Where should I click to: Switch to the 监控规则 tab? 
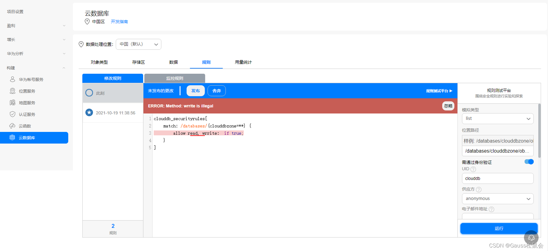click(x=175, y=78)
